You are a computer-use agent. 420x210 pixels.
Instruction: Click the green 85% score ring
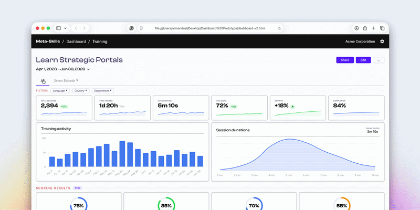166,204
